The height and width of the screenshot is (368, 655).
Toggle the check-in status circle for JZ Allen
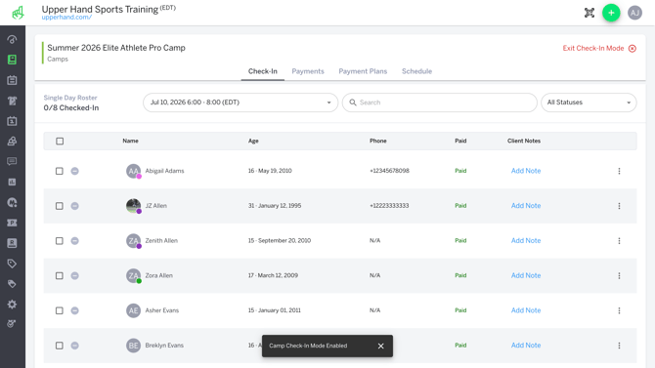pyautogui.click(x=74, y=206)
